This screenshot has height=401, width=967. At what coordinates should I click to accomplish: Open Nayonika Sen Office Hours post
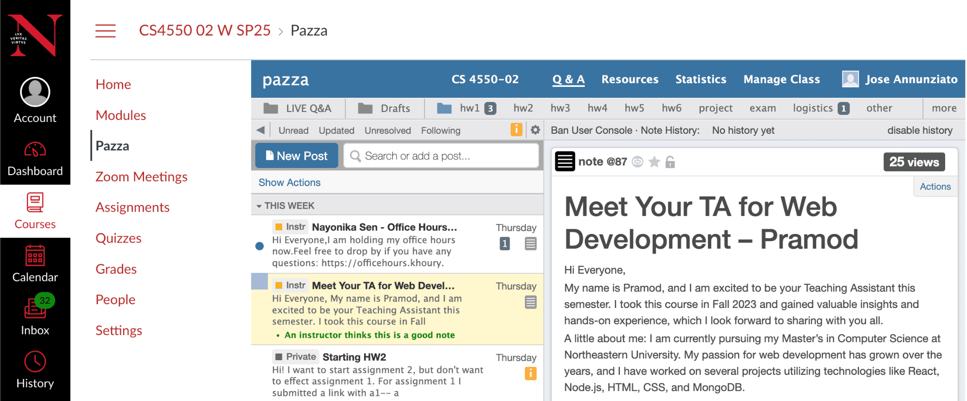(x=397, y=244)
